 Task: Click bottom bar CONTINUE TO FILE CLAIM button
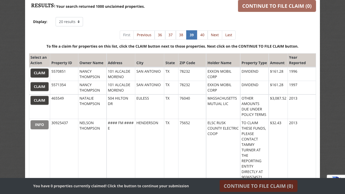258,186
